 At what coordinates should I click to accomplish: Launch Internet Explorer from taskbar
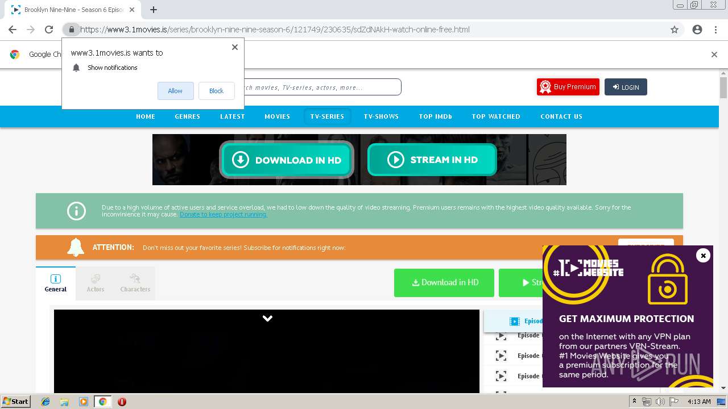(45, 402)
